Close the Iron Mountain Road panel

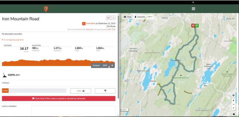pos(113,18)
